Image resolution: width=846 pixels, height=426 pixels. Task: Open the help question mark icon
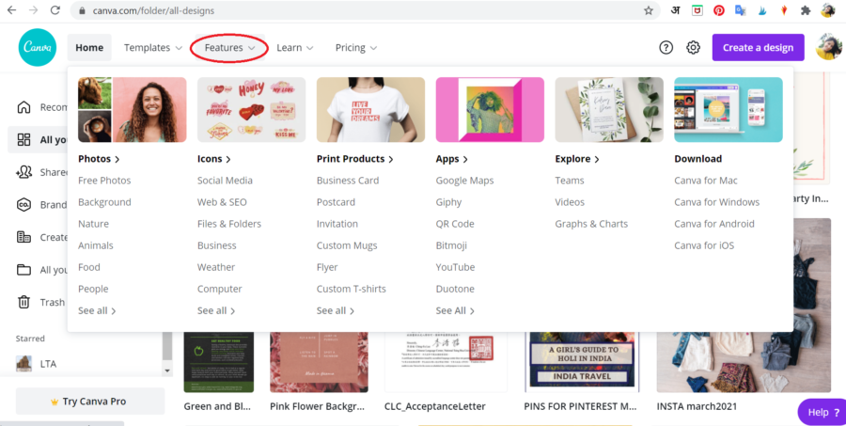point(666,48)
